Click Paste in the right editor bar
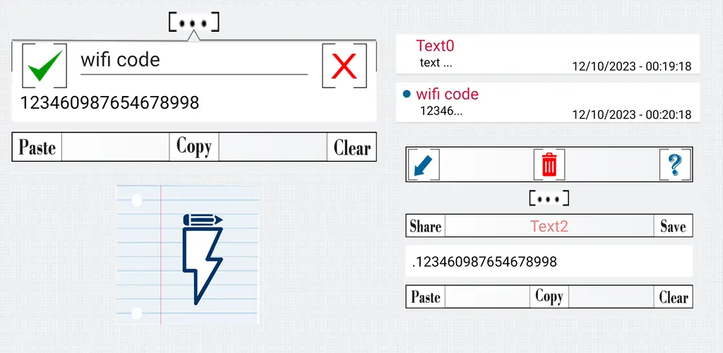 [x=426, y=297]
